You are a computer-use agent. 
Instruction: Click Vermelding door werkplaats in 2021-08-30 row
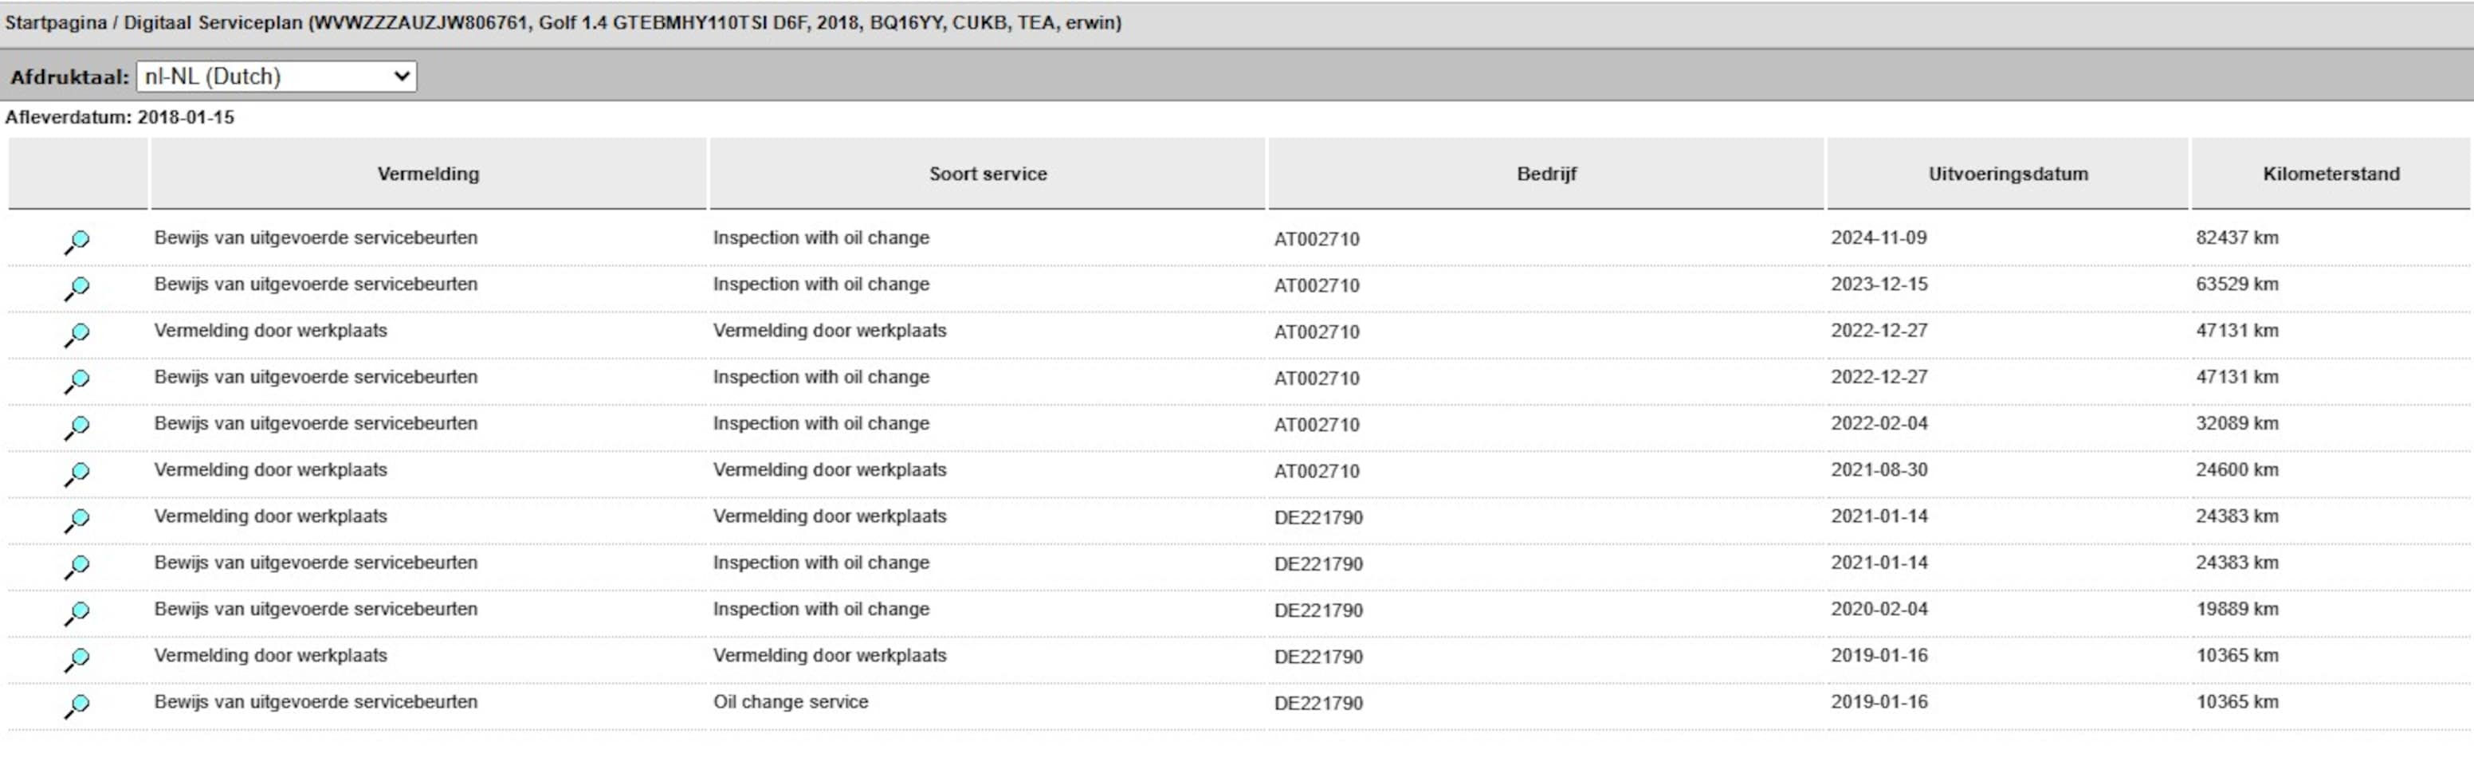271,469
